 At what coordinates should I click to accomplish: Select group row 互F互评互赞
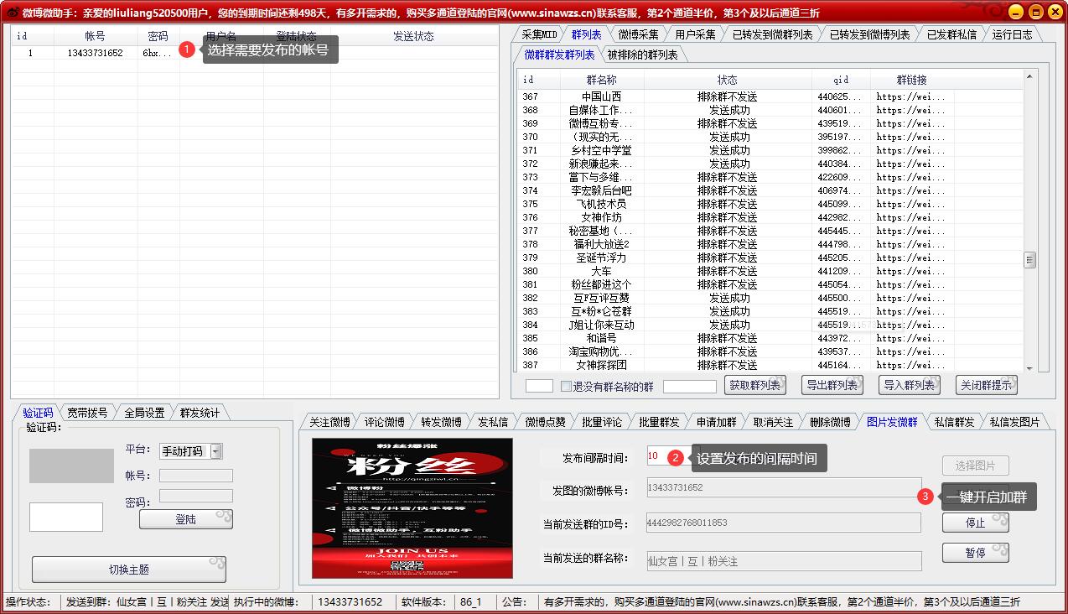[x=770, y=298]
